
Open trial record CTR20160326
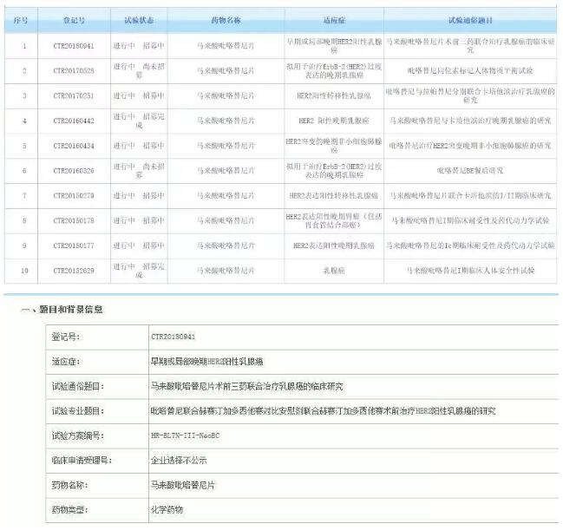pos(73,171)
